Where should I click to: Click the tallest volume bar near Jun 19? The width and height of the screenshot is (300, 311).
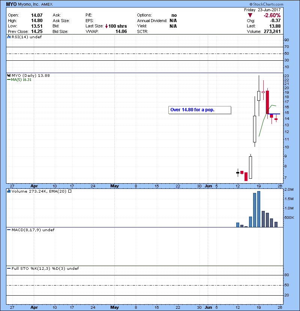click(x=259, y=209)
